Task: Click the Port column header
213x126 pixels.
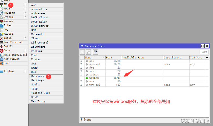Action: tap(113, 58)
